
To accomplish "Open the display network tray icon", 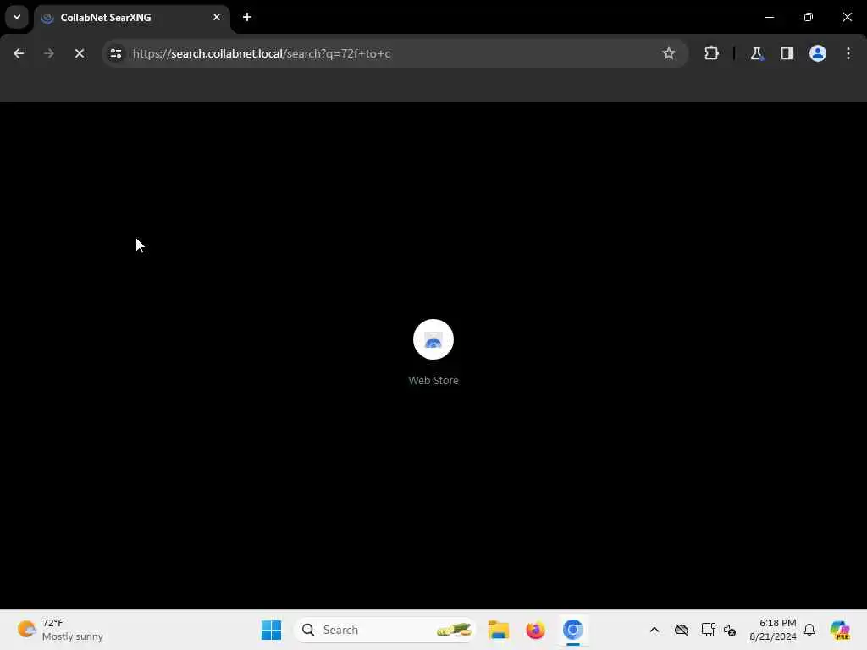I will pyautogui.click(x=709, y=630).
